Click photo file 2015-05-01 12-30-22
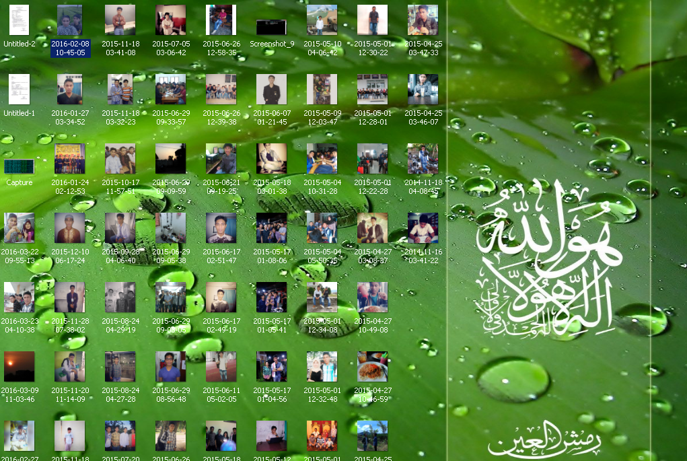 coord(372,20)
